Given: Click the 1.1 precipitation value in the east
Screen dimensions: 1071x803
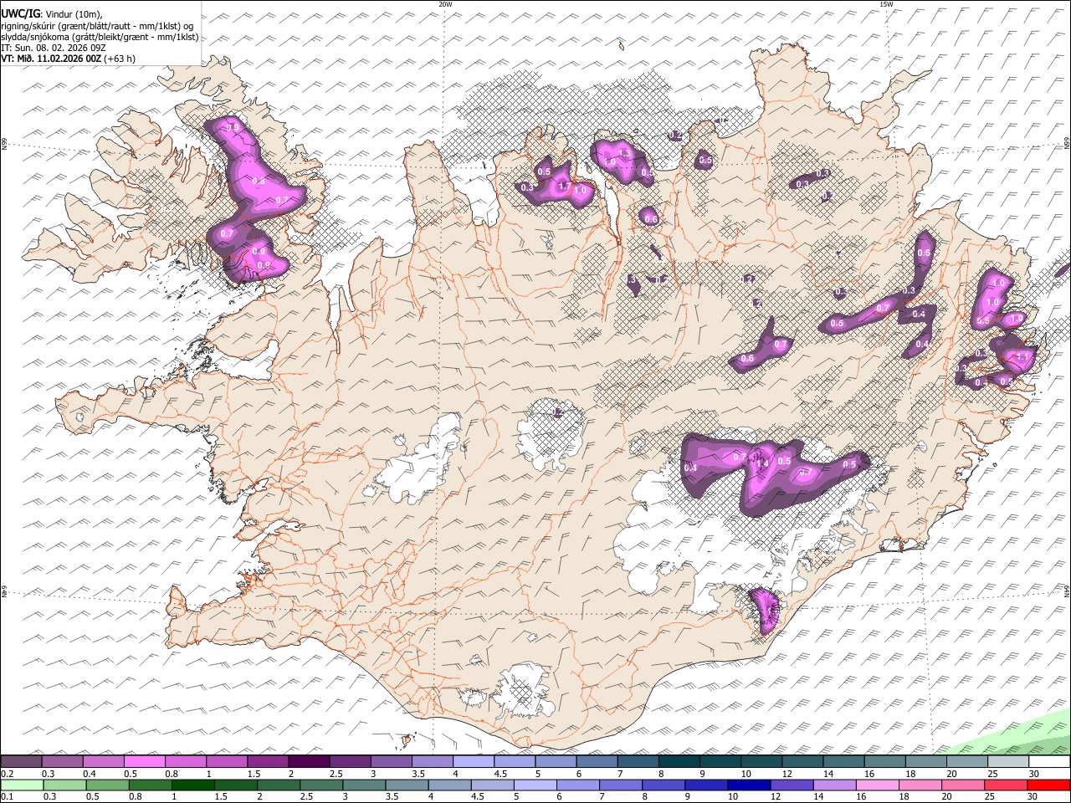Looking at the screenshot, I should pyautogui.click(x=1022, y=356).
